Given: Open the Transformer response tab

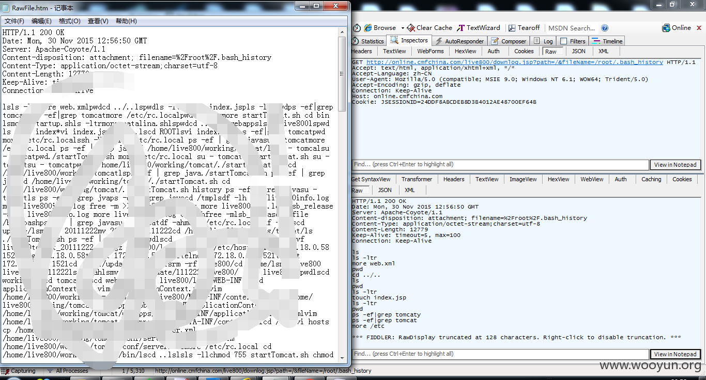Looking at the screenshot, I should 417,179.
